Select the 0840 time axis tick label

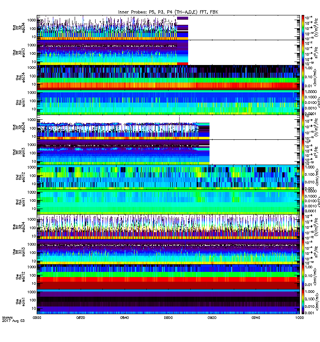pyautogui.click(x=124, y=318)
